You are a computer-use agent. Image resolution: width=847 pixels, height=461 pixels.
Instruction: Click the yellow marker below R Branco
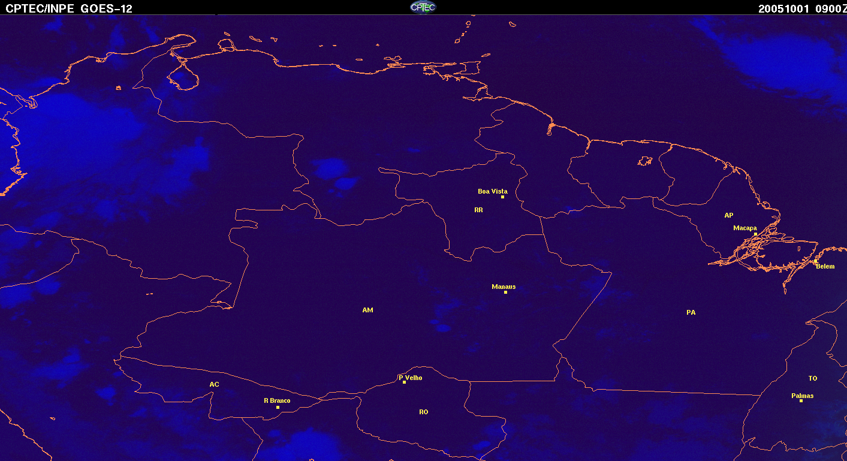pyautogui.click(x=278, y=407)
